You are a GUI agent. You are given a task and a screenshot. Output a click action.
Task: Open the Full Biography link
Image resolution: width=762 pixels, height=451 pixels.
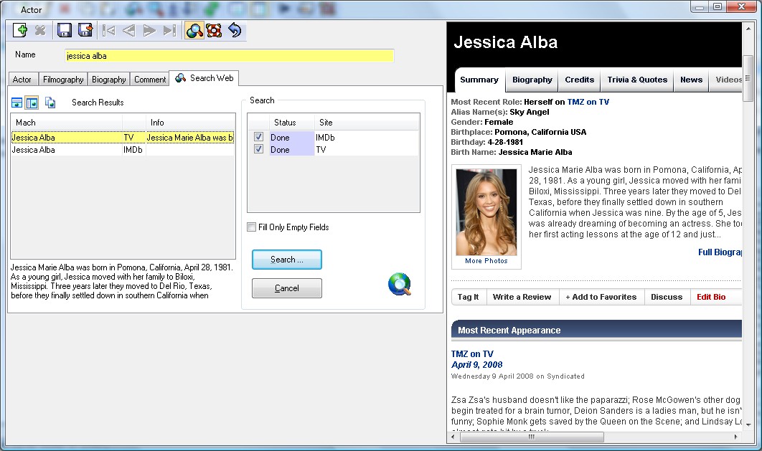[720, 252]
